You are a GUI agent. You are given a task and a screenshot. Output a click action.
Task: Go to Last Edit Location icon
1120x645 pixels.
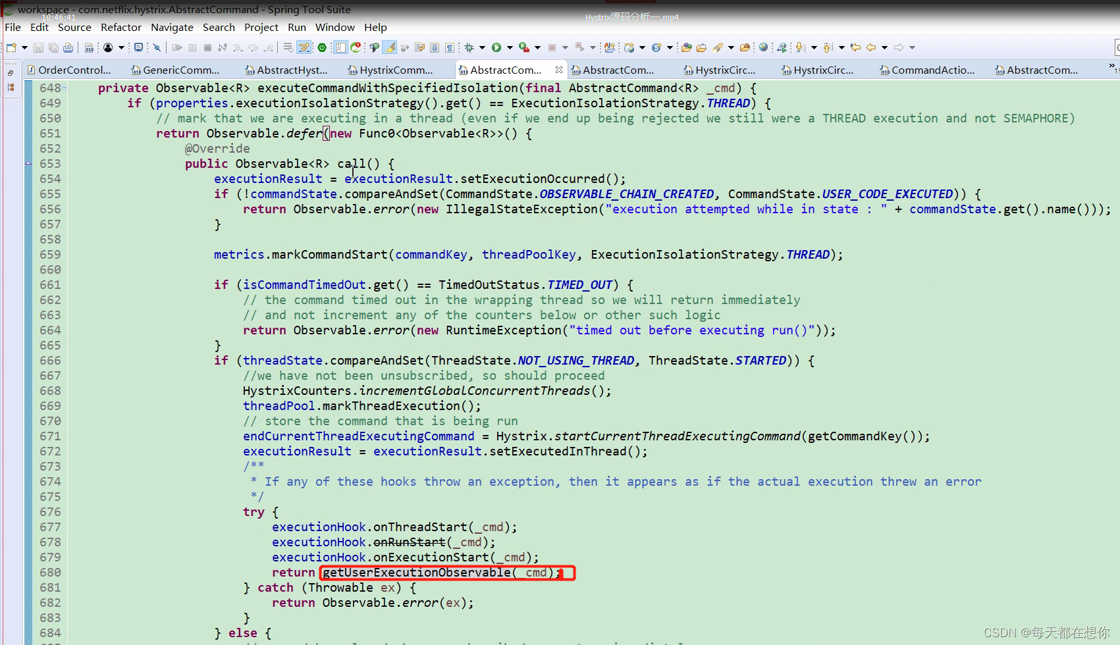[855, 47]
